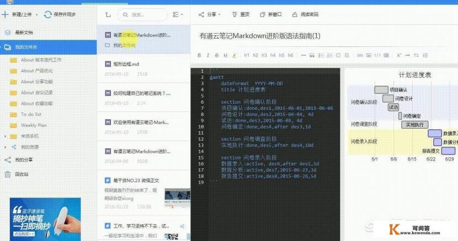Click the 蓝牙速录笔 advertisement banner
This screenshot has width=458, height=241.
pyautogui.click(x=45, y=219)
